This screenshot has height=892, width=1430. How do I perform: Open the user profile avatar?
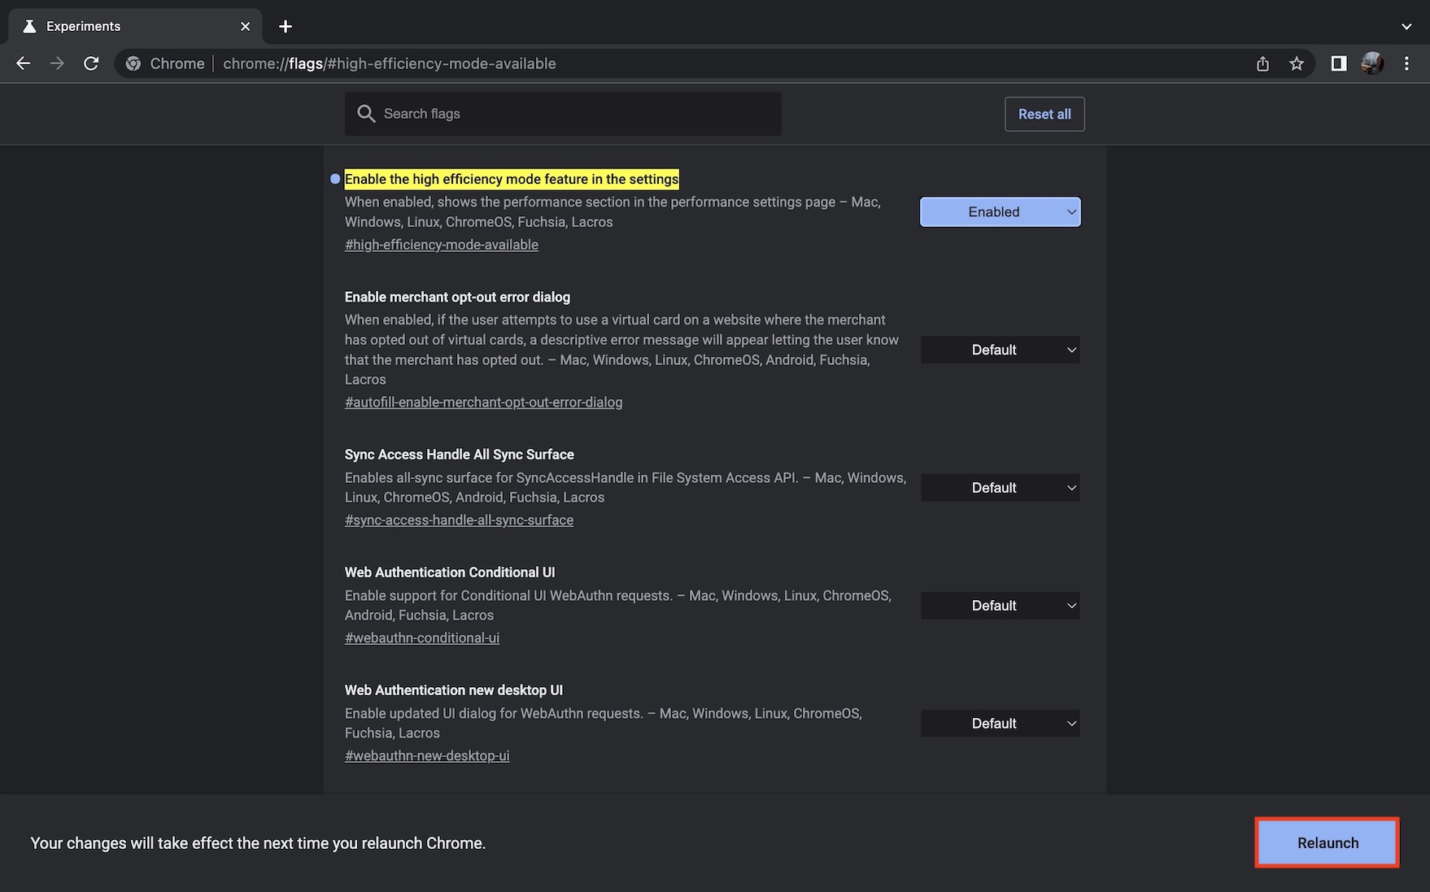click(1372, 63)
